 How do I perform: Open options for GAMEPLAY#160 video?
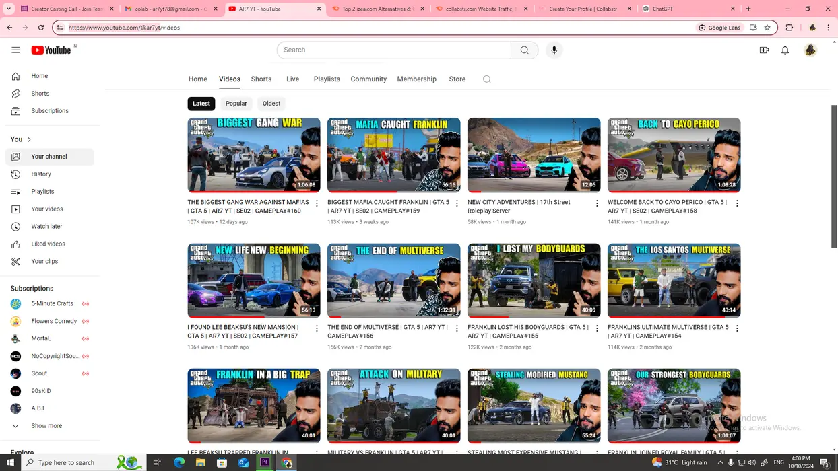click(x=317, y=203)
